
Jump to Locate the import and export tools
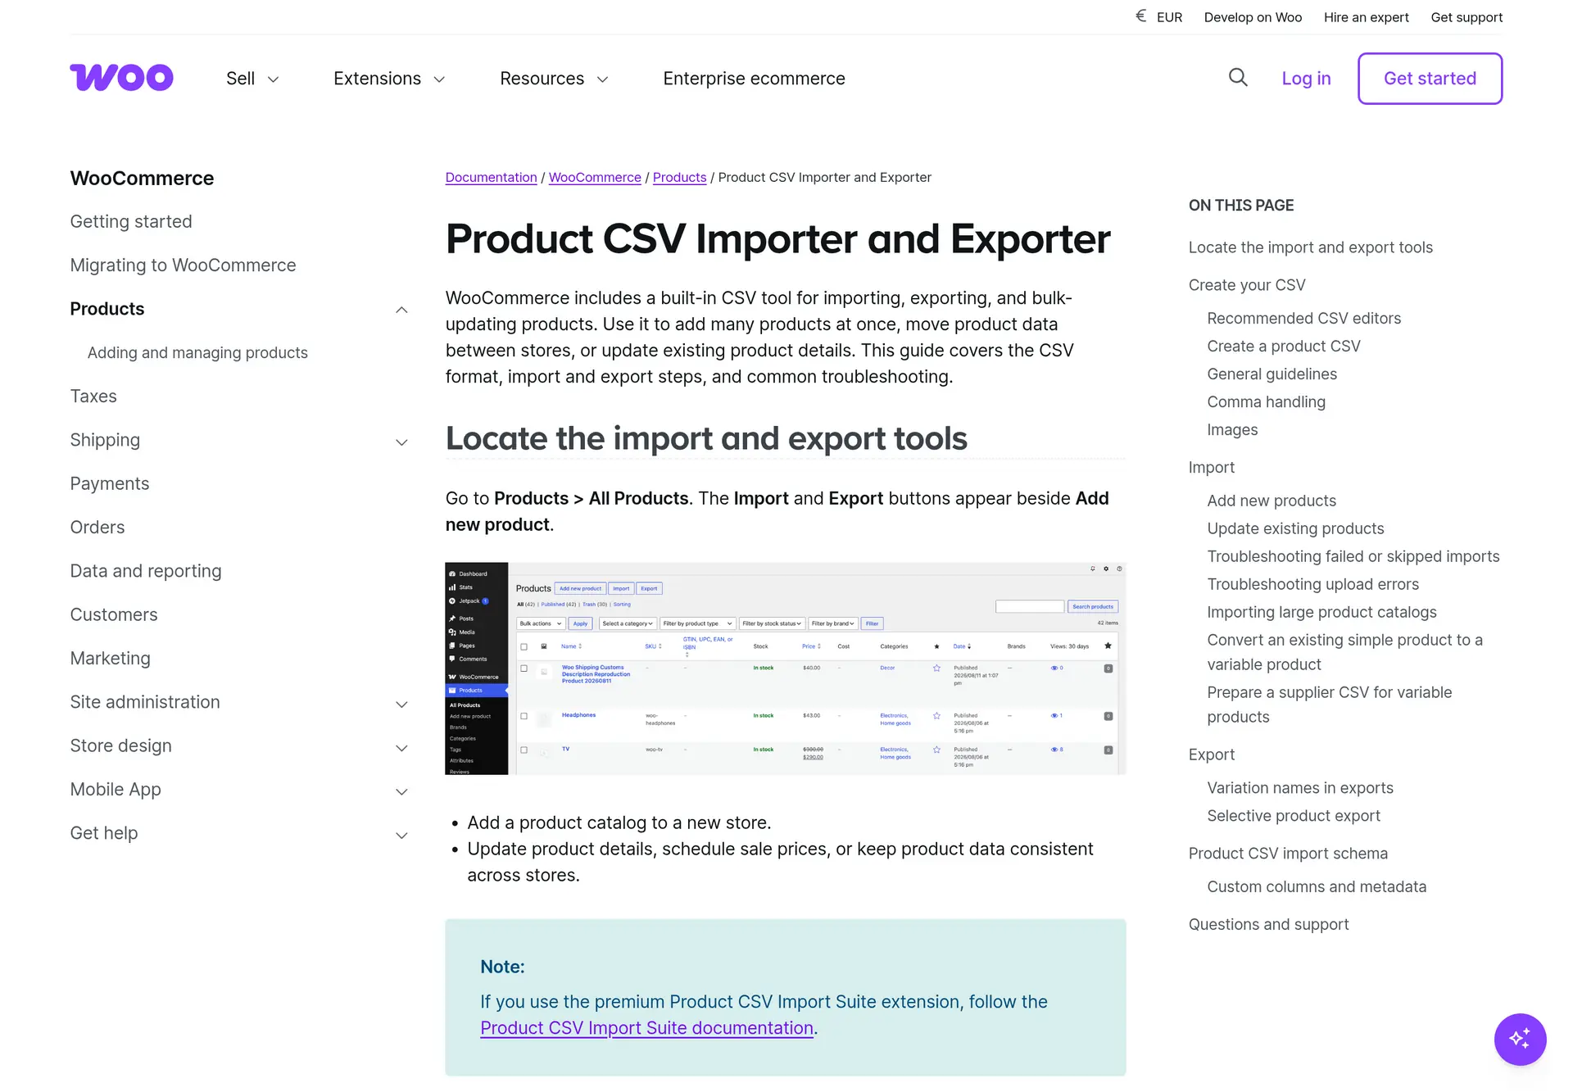(1310, 247)
